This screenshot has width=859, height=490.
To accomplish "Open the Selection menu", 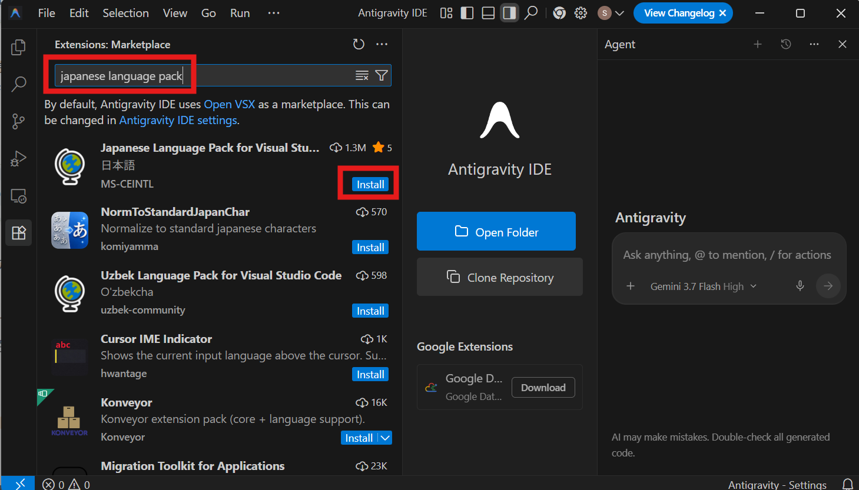I will [x=125, y=13].
